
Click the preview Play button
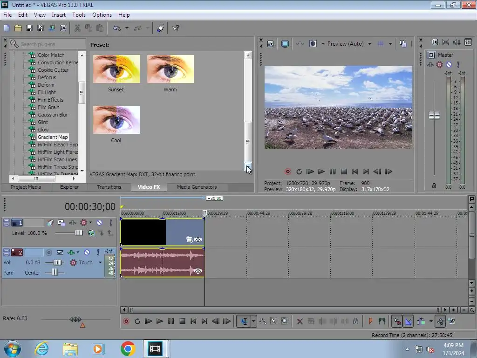(x=321, y=172)
